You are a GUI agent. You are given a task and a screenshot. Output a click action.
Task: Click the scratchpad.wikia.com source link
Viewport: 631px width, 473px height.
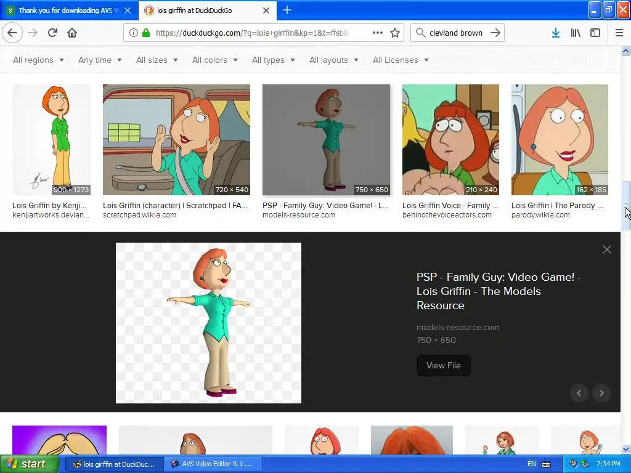point(139,215)
